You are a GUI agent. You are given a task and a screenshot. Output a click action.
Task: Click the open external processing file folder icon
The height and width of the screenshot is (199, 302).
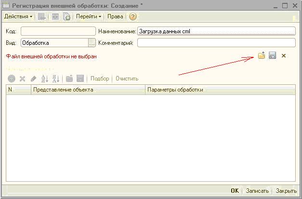(x=262, y=56)
